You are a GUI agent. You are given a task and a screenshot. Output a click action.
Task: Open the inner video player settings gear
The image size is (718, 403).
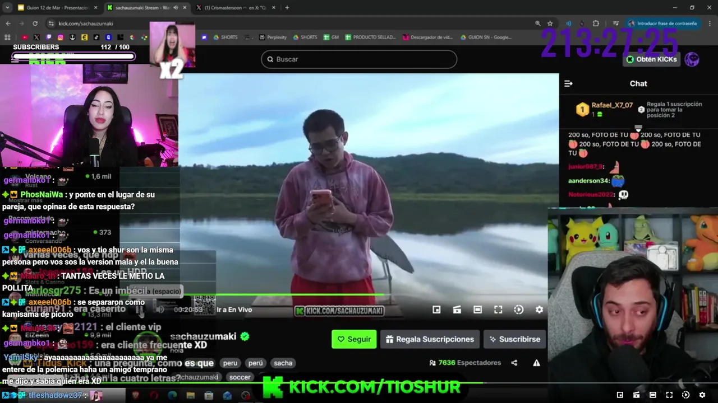(x=539, y=310)
